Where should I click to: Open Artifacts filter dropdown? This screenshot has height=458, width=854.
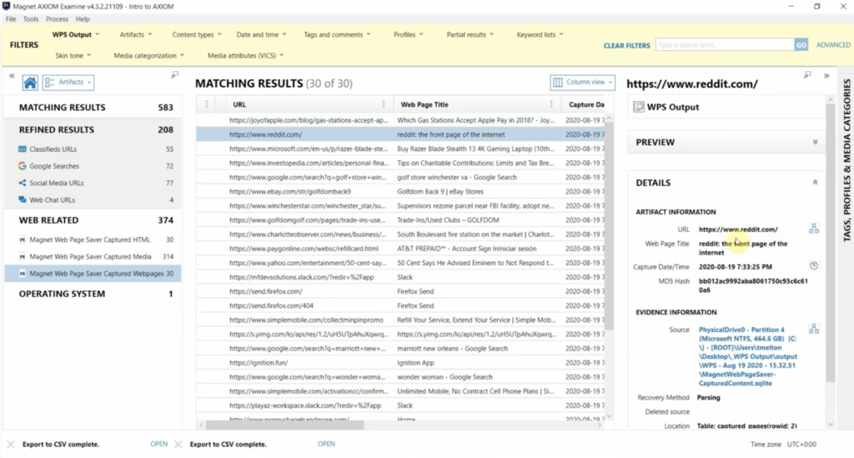tap(136, 34)
